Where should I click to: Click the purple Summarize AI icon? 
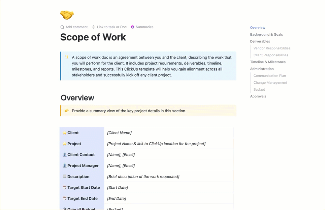point(132,27)
